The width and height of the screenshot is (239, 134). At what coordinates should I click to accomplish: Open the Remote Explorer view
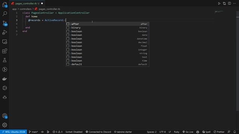[4, 42]
